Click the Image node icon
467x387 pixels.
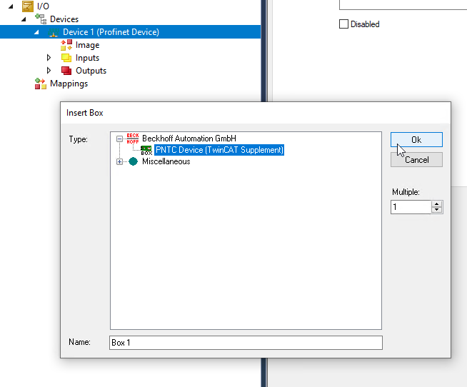click(66, 45)
